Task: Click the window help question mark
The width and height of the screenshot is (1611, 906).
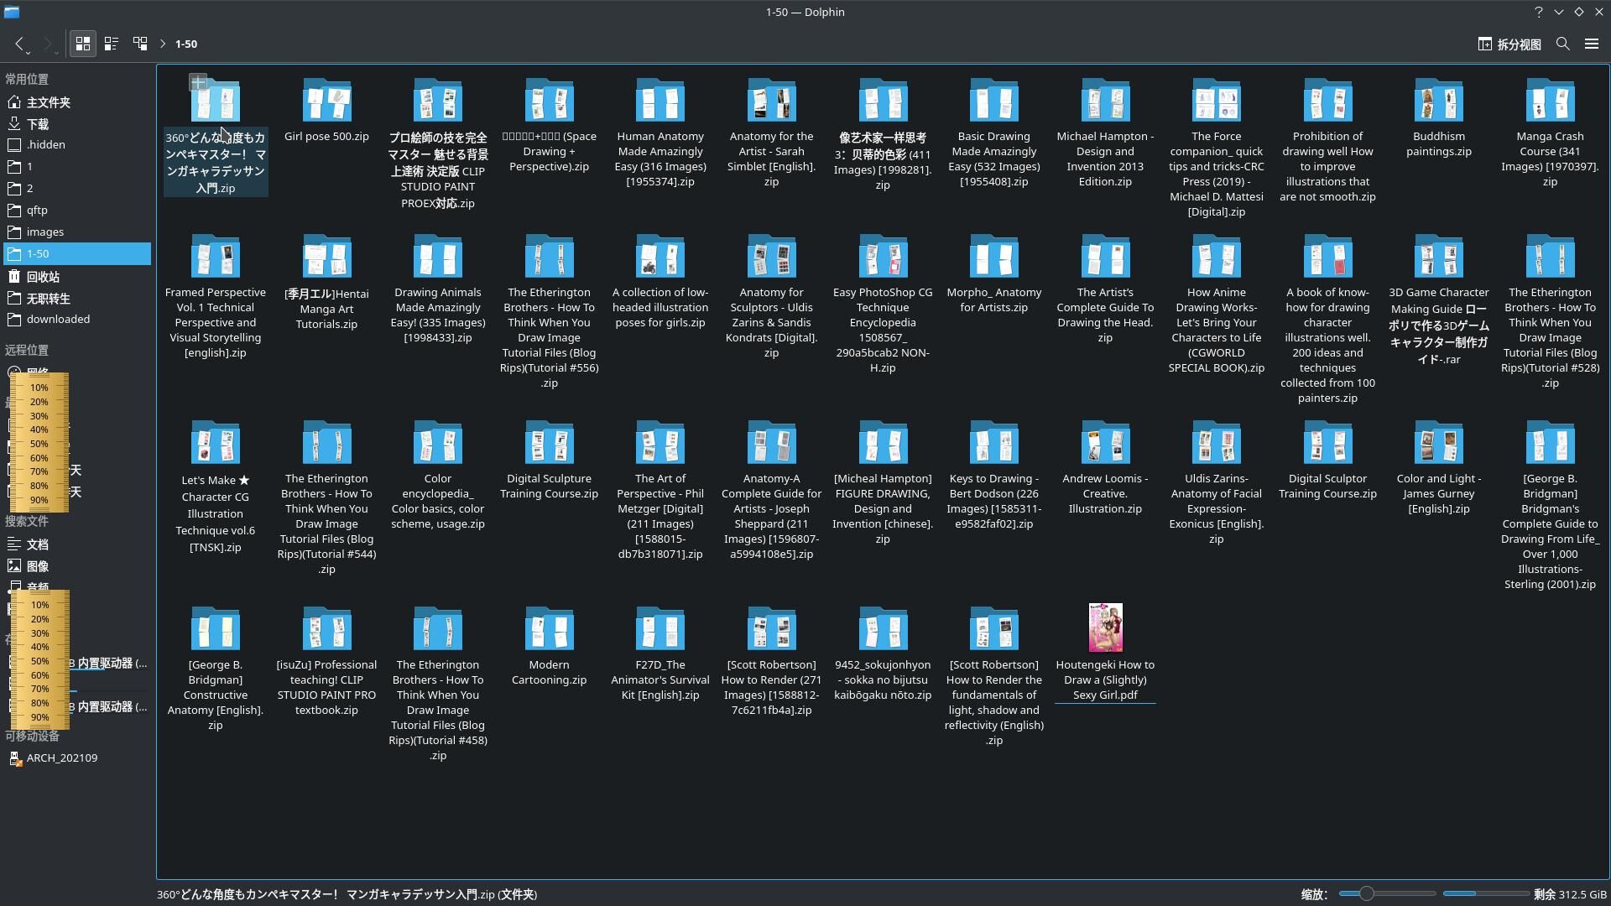Action: tap(1538, 12)
